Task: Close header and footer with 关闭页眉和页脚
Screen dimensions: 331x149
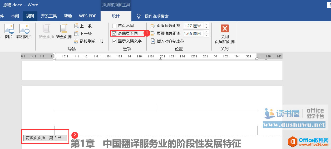Action: tap(225, 34)
